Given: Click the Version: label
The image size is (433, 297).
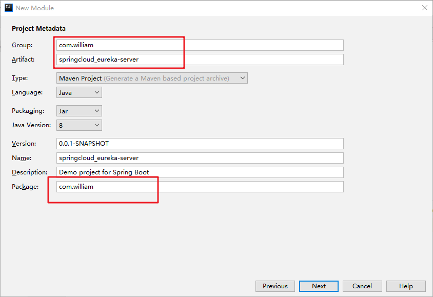Looking at the screenshot, I should 24,144.
